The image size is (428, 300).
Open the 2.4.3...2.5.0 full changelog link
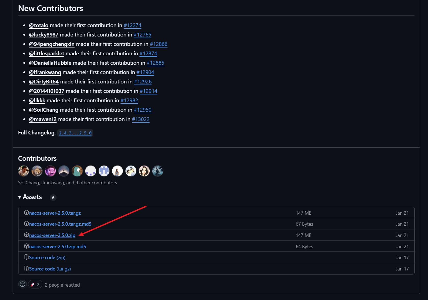click(75, 133)
